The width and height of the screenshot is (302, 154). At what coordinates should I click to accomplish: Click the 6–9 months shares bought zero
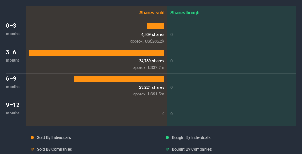click(171, 87)
